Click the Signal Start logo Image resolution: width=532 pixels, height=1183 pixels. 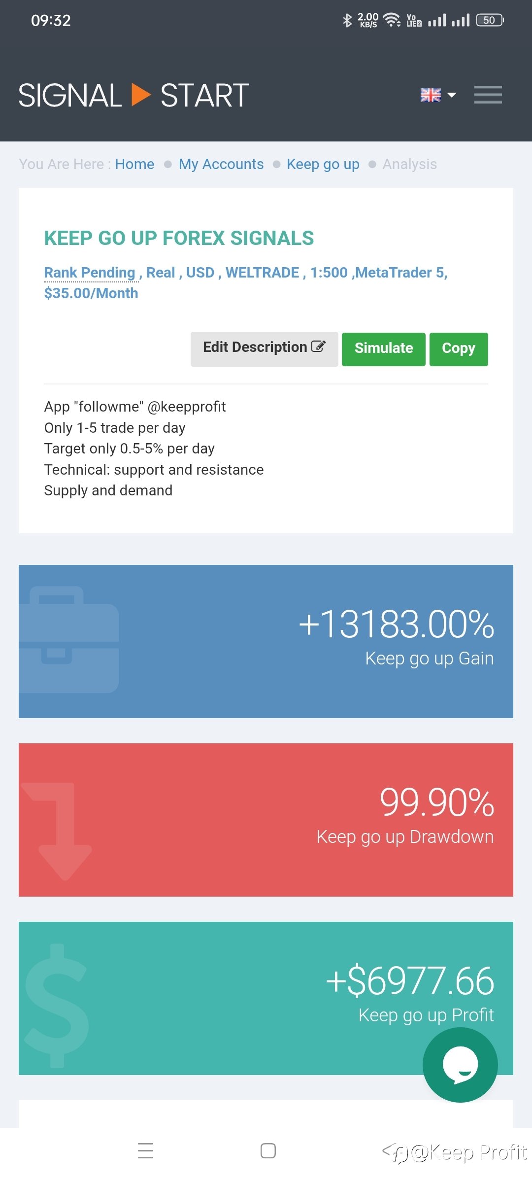coord(133,95)
